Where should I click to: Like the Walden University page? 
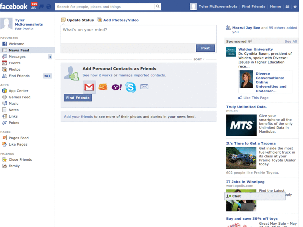point(253,98)
